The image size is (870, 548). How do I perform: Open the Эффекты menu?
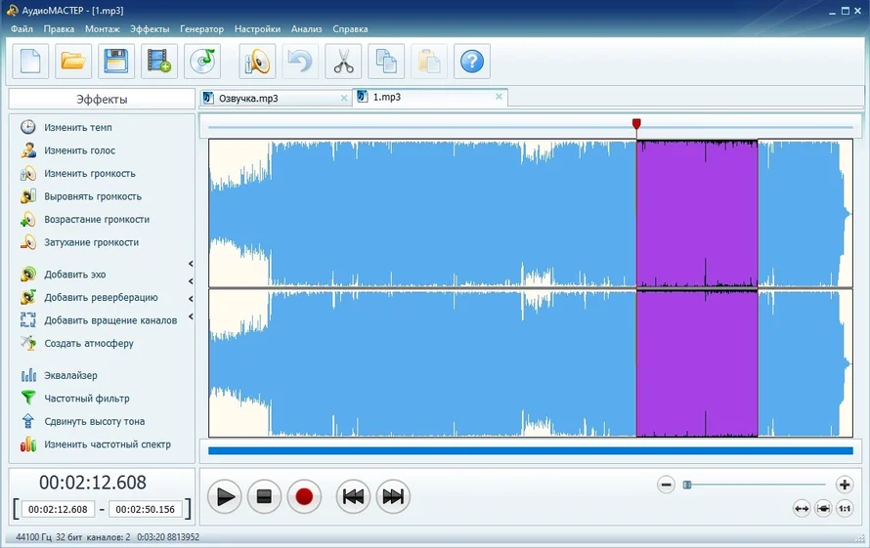point(150,29)
